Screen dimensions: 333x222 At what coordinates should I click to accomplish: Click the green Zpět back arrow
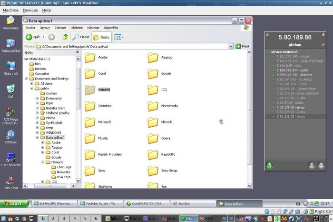[29, 37]
